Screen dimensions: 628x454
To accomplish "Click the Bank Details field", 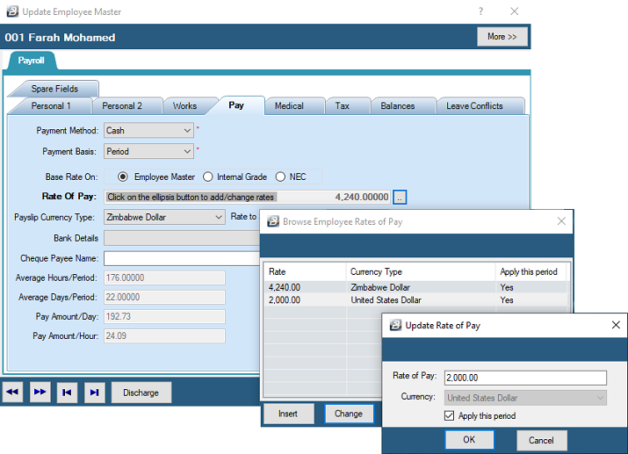I will pos(182,238).
